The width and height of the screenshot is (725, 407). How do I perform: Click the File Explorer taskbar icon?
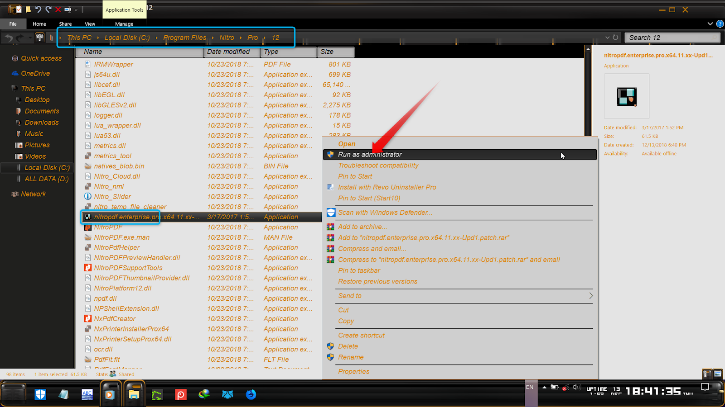(x=134, y=394)
